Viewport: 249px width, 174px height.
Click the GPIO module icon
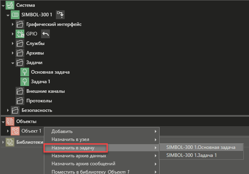(20, 34)
